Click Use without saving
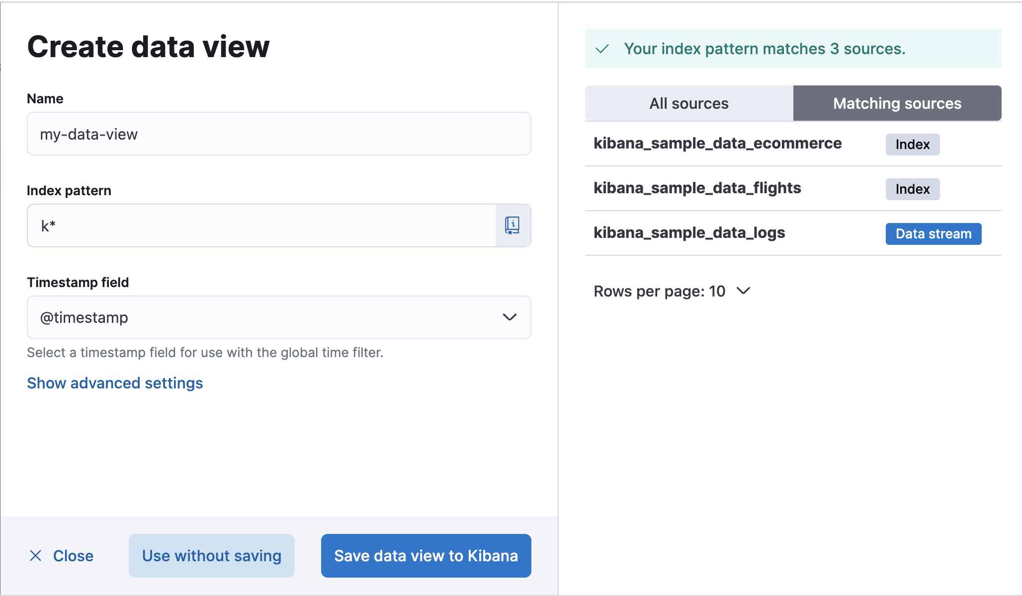1022x596 pixels. point(211,556)
